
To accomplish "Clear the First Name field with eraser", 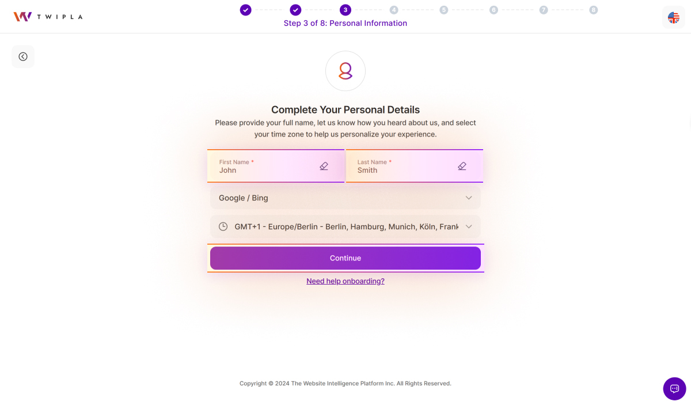I will pos(324,166).
